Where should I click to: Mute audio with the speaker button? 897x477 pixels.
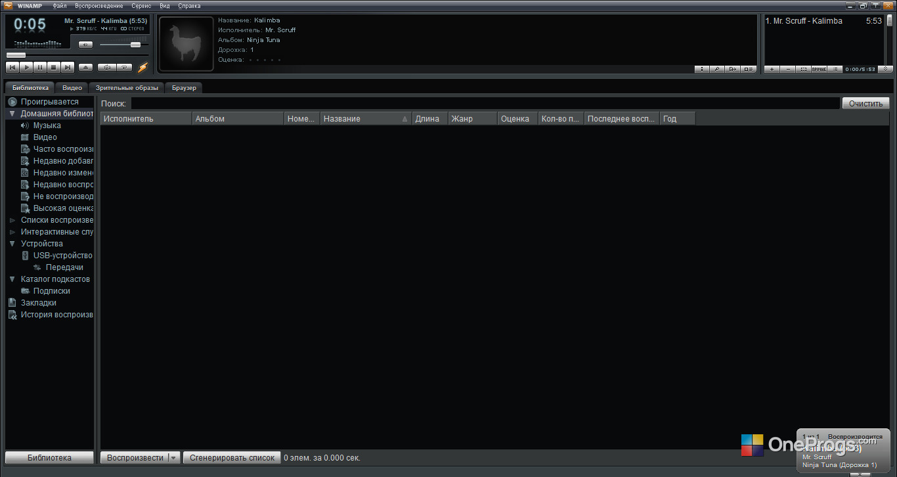(x=86, y=45)
